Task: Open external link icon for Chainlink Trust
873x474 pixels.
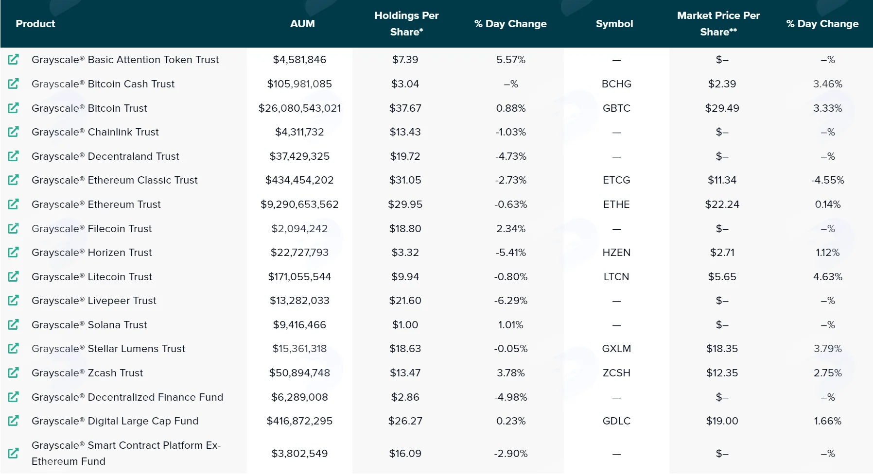Action: (13, 132)
